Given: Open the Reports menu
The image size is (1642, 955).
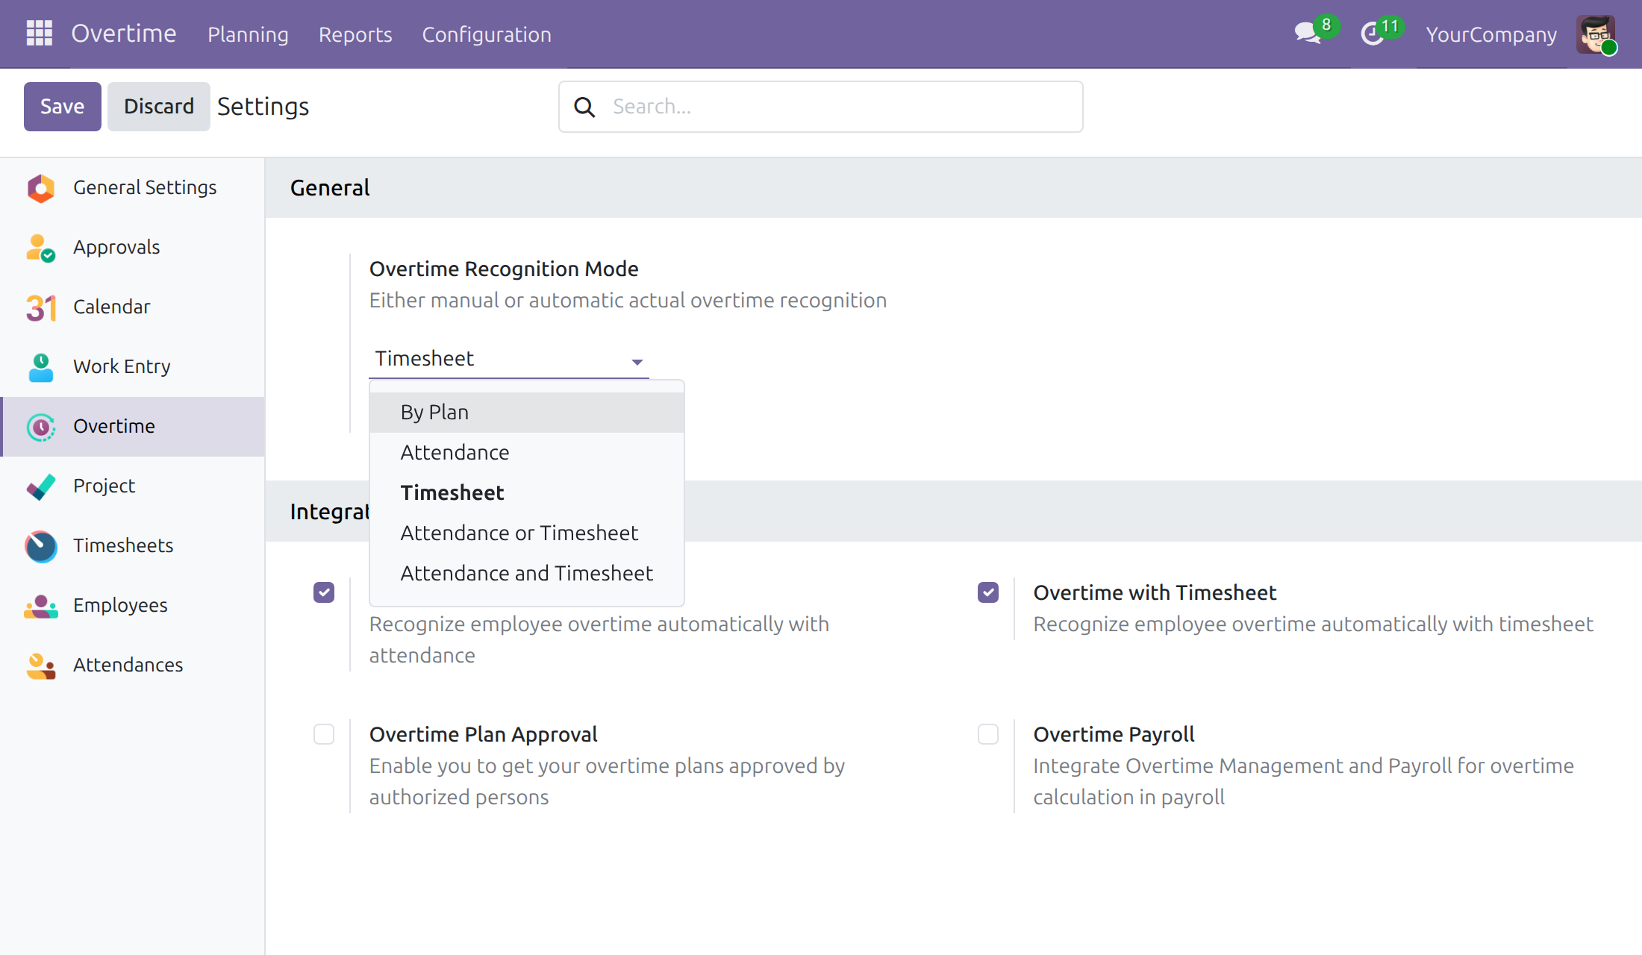Looking at the screenshot, I should tap(355, 34).
